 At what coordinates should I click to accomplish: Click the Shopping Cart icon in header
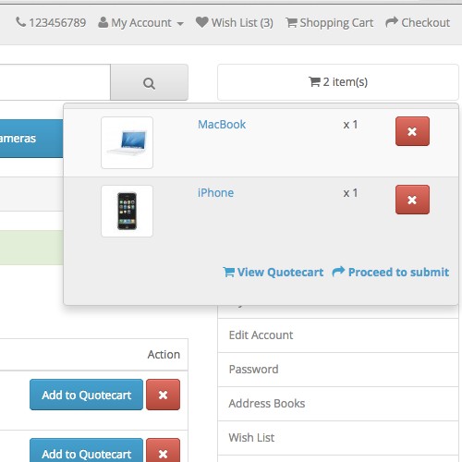tap(291, 22)
